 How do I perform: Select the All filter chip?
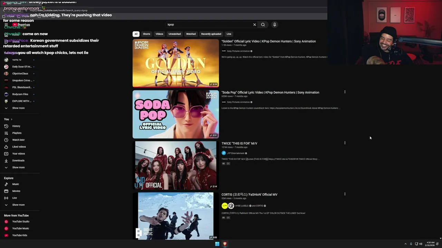136,34
